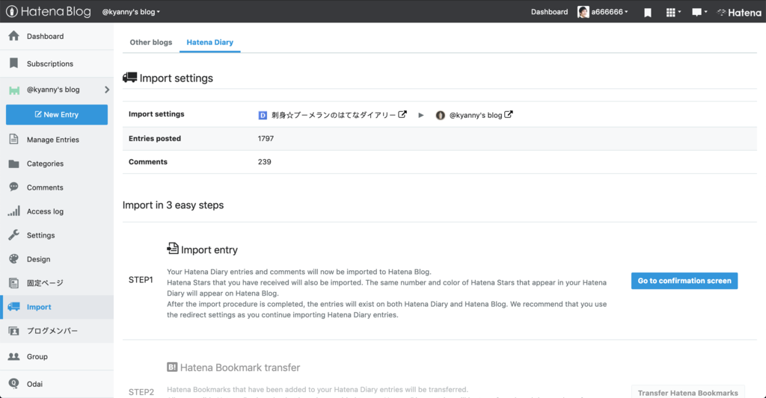
Task: Click the ブログメンバー members icon
Action: pyautogui.click(x=13, y=331)
